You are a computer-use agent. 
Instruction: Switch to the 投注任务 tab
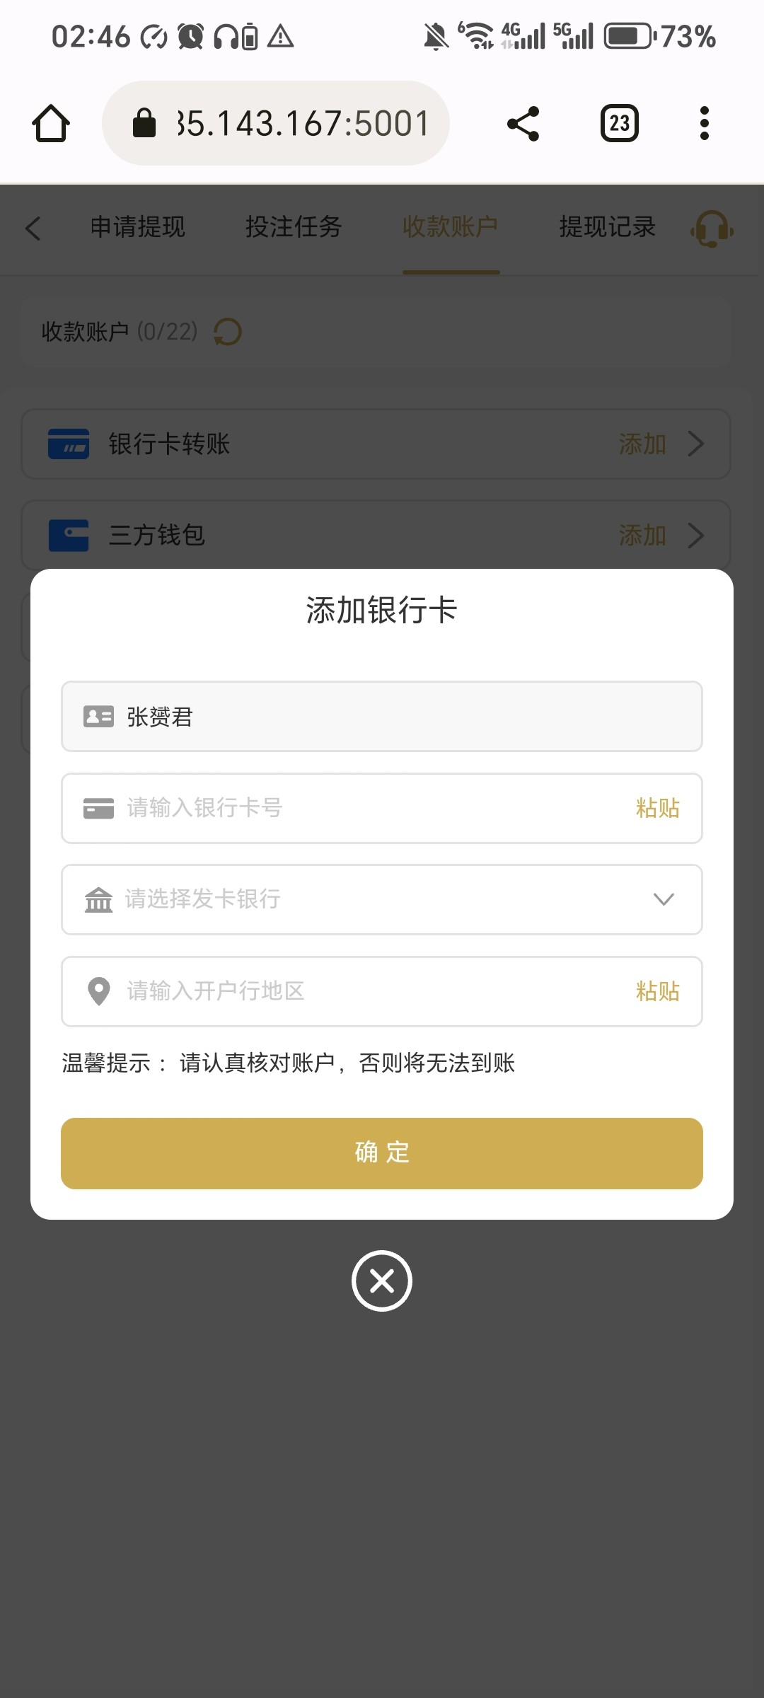294,227
